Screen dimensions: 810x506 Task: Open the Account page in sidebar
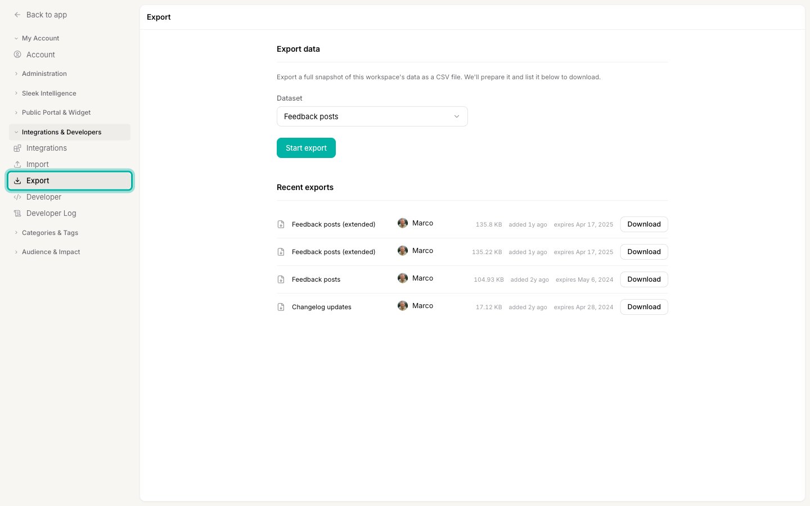[70, 55]
